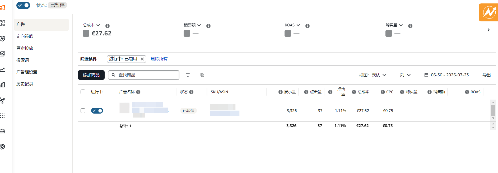Open the image creative assets icon
498x173 pixels.
3,54
